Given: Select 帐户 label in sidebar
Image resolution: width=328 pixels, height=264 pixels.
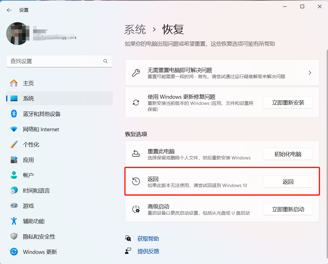Looking at the screenshot, I should click(28, 175).
